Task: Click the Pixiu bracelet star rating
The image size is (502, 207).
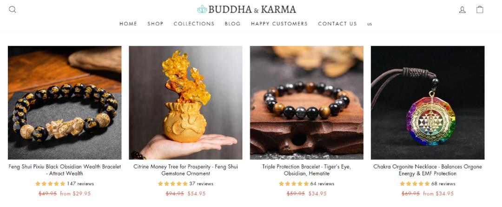Action: (50, 184)
